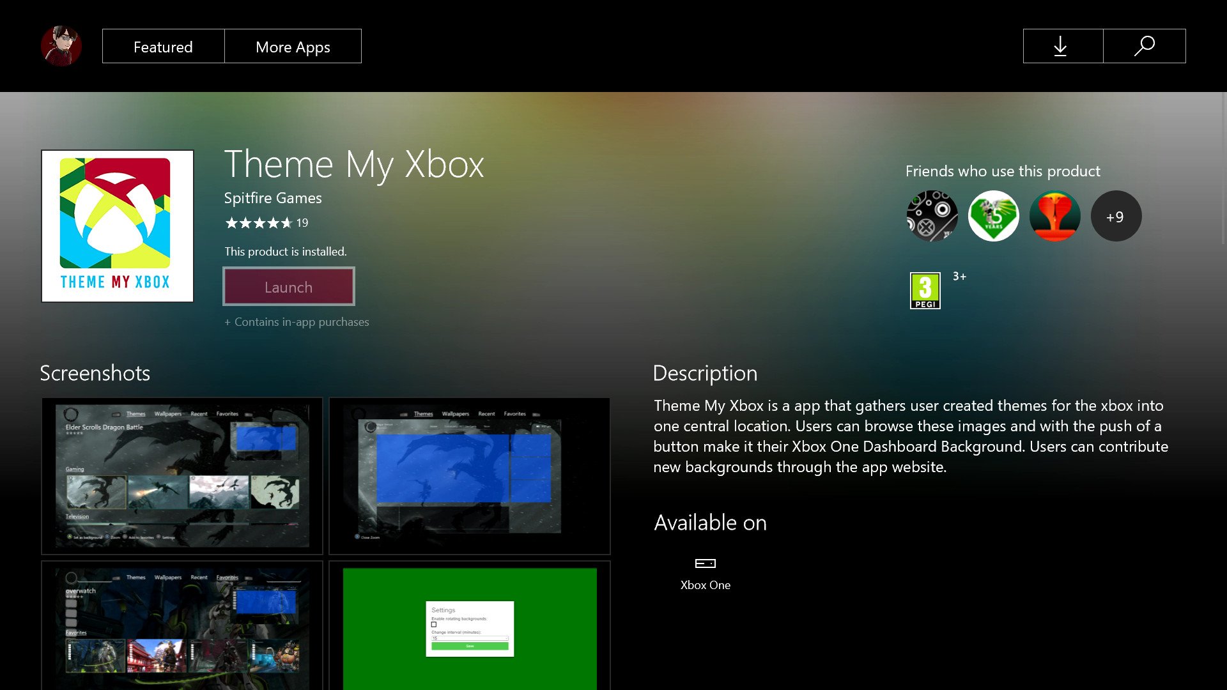This screenshot has height=690, width=1227.
Task: Click the Screenshots heading
Action: point(95,373)
